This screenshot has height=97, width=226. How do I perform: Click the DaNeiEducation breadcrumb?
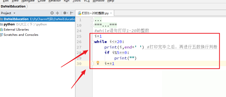(13, 6)
